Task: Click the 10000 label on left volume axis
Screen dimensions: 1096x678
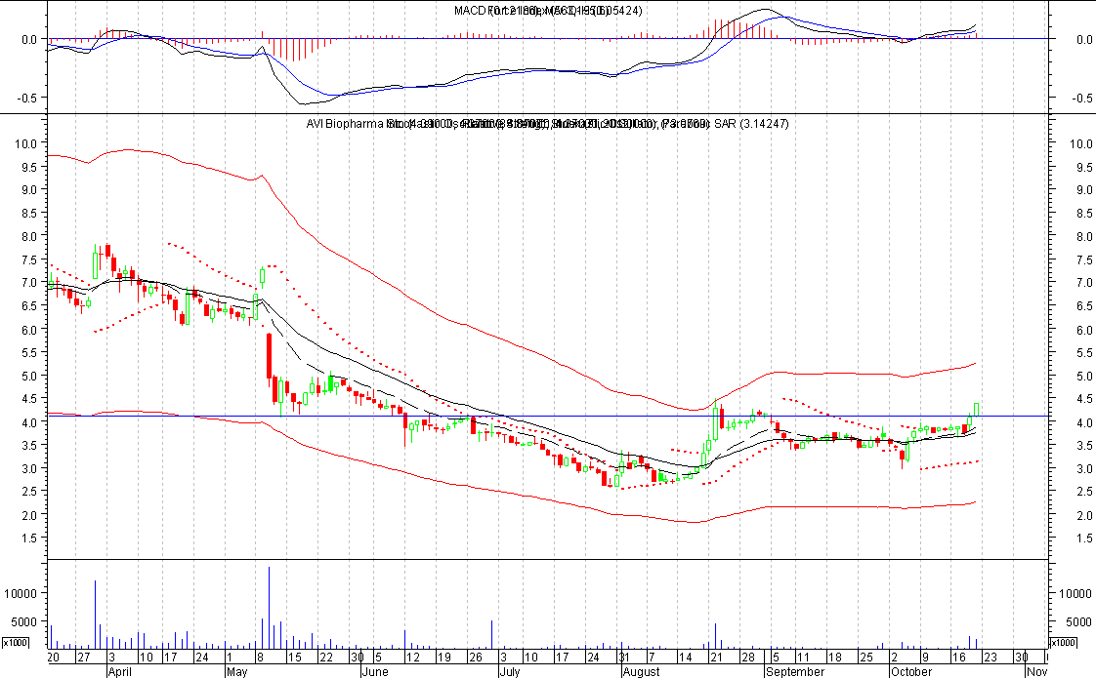Action: pos(21,593)
